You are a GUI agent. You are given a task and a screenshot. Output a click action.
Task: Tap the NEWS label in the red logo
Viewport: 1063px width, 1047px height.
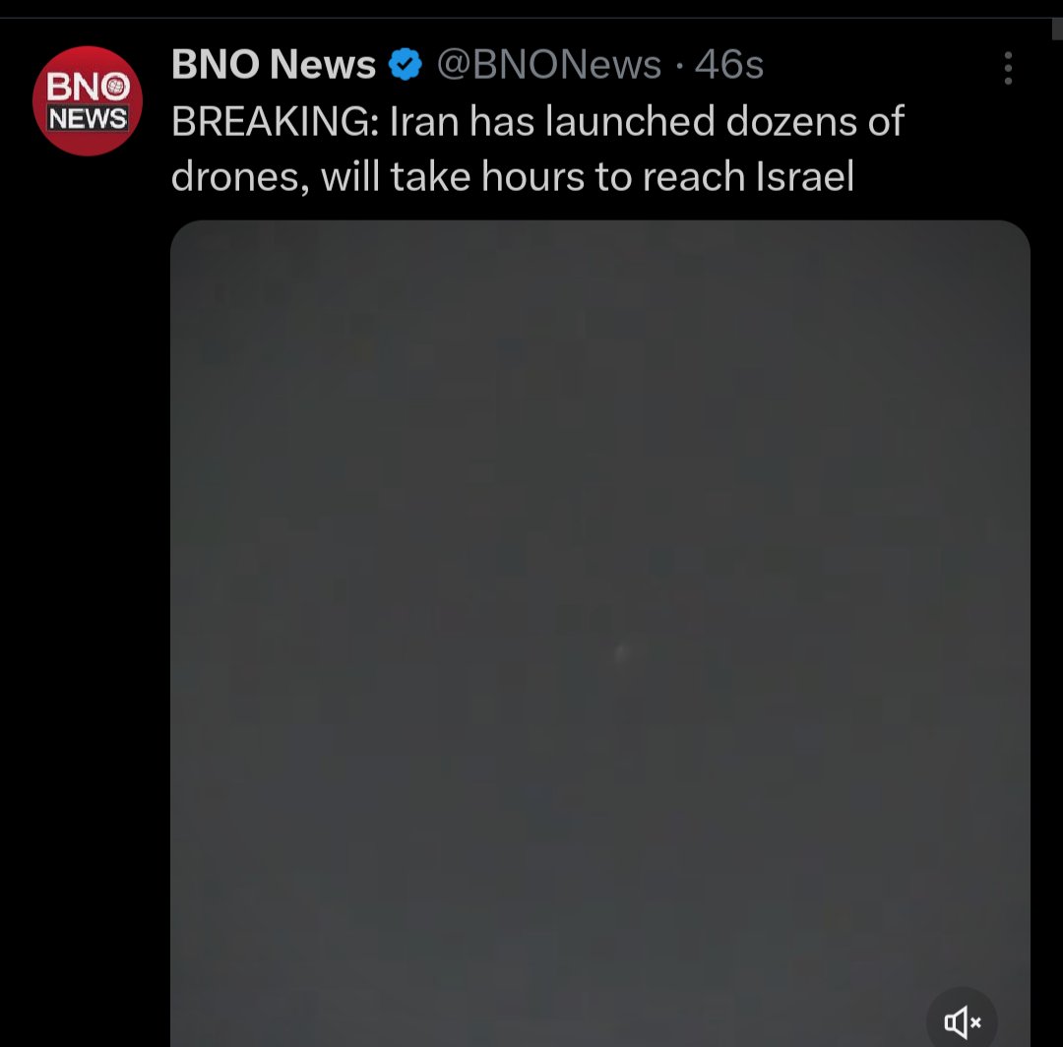click(88, 119)
